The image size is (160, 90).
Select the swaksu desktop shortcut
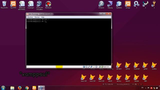(154, 66)
